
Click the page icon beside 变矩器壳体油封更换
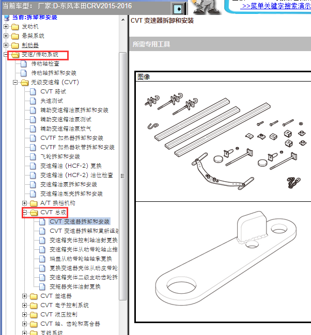click(42, 286)
